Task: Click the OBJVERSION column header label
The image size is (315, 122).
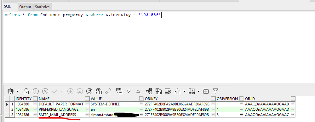Action: coord(227,99)
